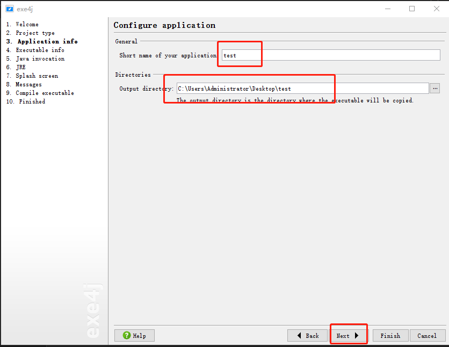Close the exe4j window
Image resolution: width=449 pixels, height=347 pixels.
pyautogui.click(x=437, y=9)
